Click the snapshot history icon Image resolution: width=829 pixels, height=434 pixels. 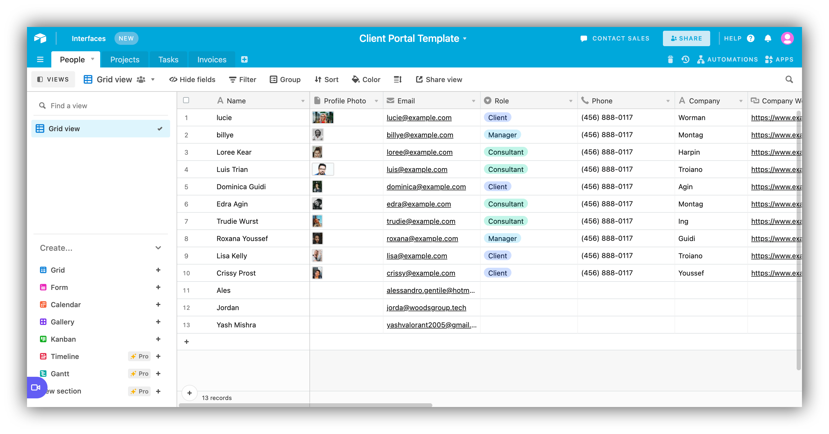pyautogui.click(x=686, y=59)
